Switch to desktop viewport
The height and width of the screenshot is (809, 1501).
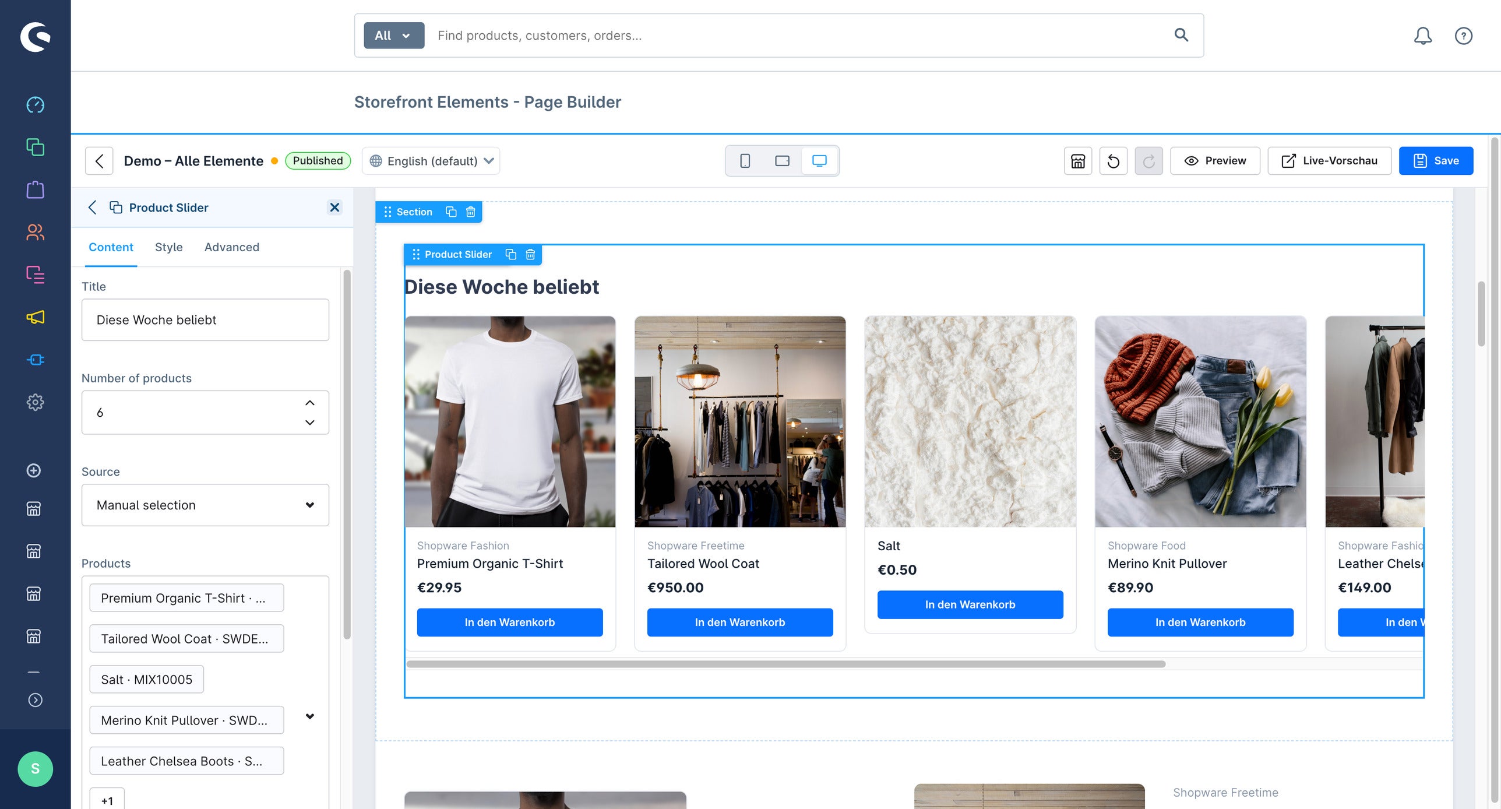pyautogui.click(x=819, y=161)
